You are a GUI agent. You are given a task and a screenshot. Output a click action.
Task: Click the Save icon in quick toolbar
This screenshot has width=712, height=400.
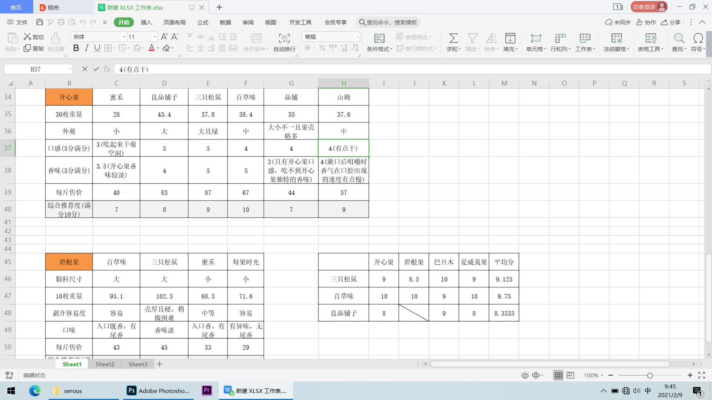[40, 22]
